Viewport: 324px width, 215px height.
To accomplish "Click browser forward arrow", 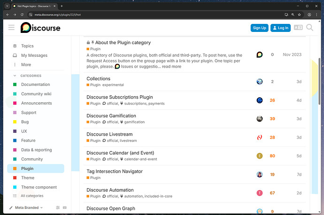I will click(x=15, y=15).
